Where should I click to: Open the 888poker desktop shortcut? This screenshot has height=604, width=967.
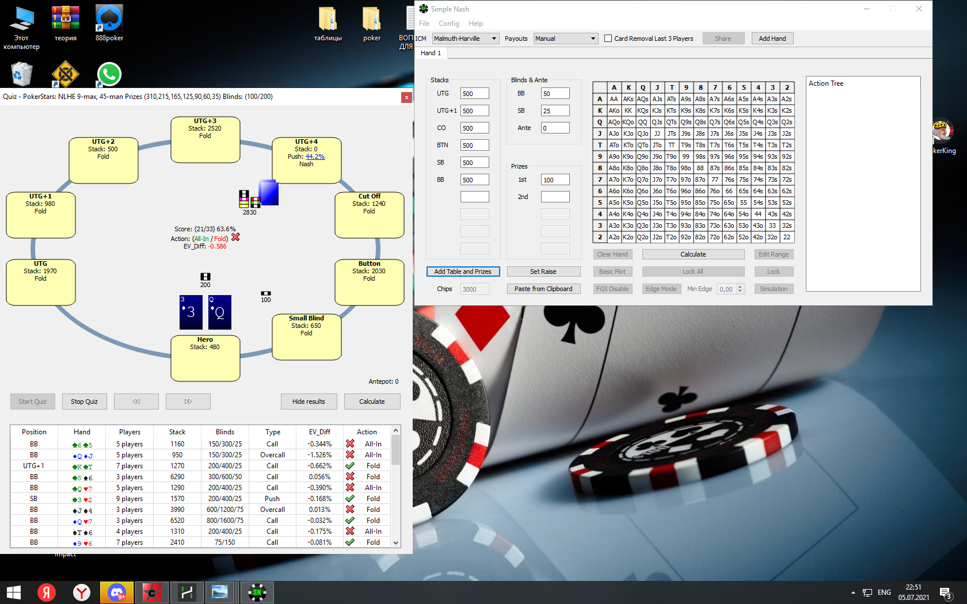(x=109, y=23)
